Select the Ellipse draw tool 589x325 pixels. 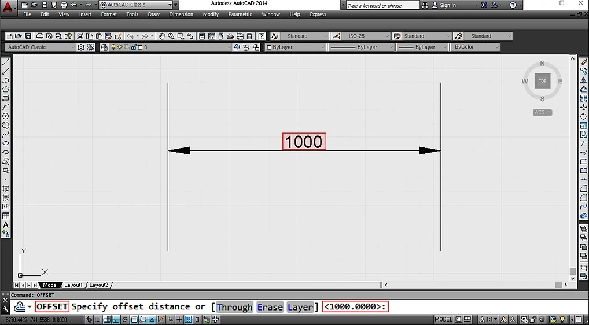pyautogui.click(x=6, y=143)
